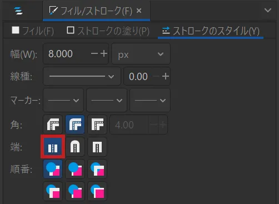The image size is (279, 204).
Task: Select the round cap end style
Action: [x=75, y=147]
